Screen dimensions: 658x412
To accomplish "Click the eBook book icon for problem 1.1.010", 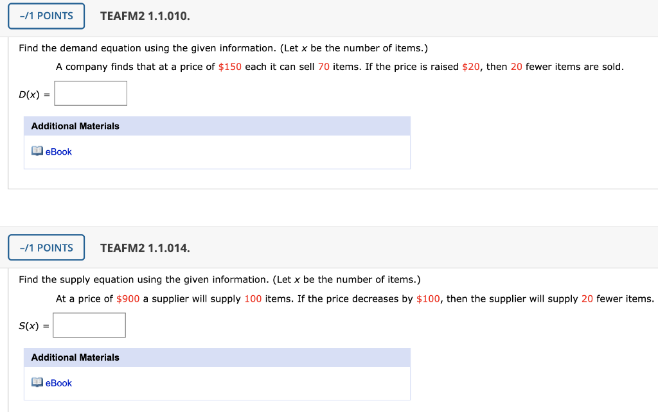I will (37, 151).
